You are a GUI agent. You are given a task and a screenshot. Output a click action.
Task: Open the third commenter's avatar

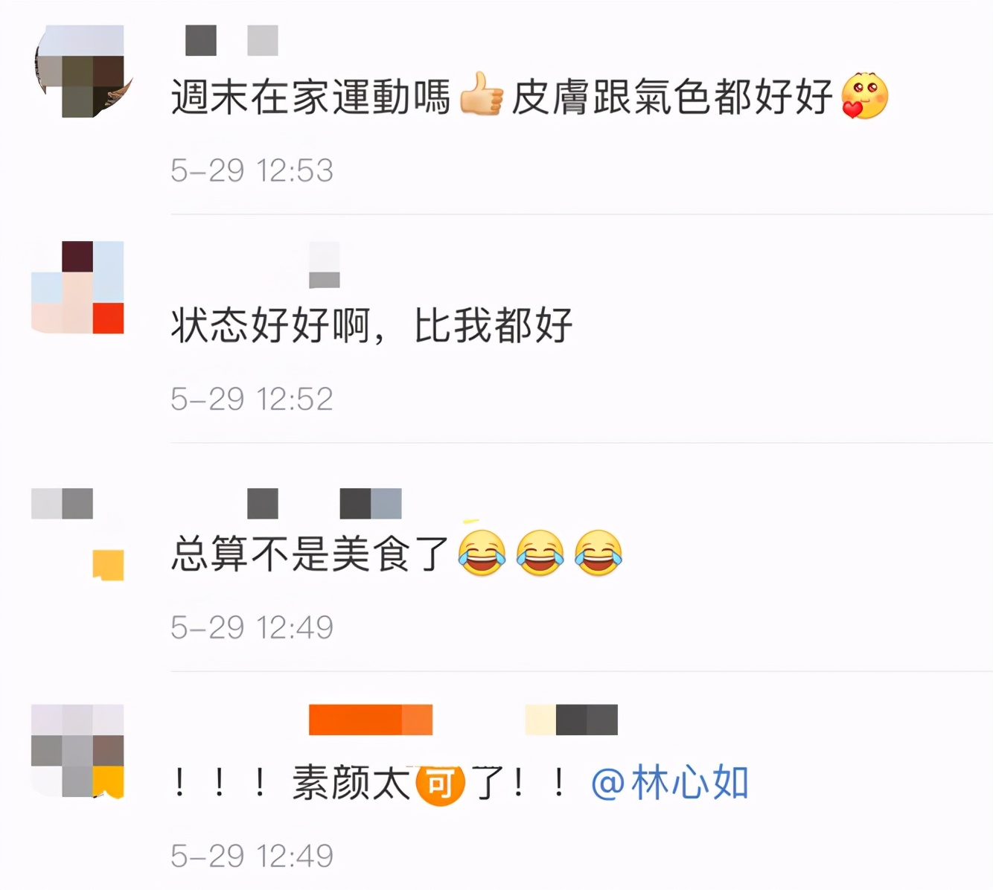(77, 534)
